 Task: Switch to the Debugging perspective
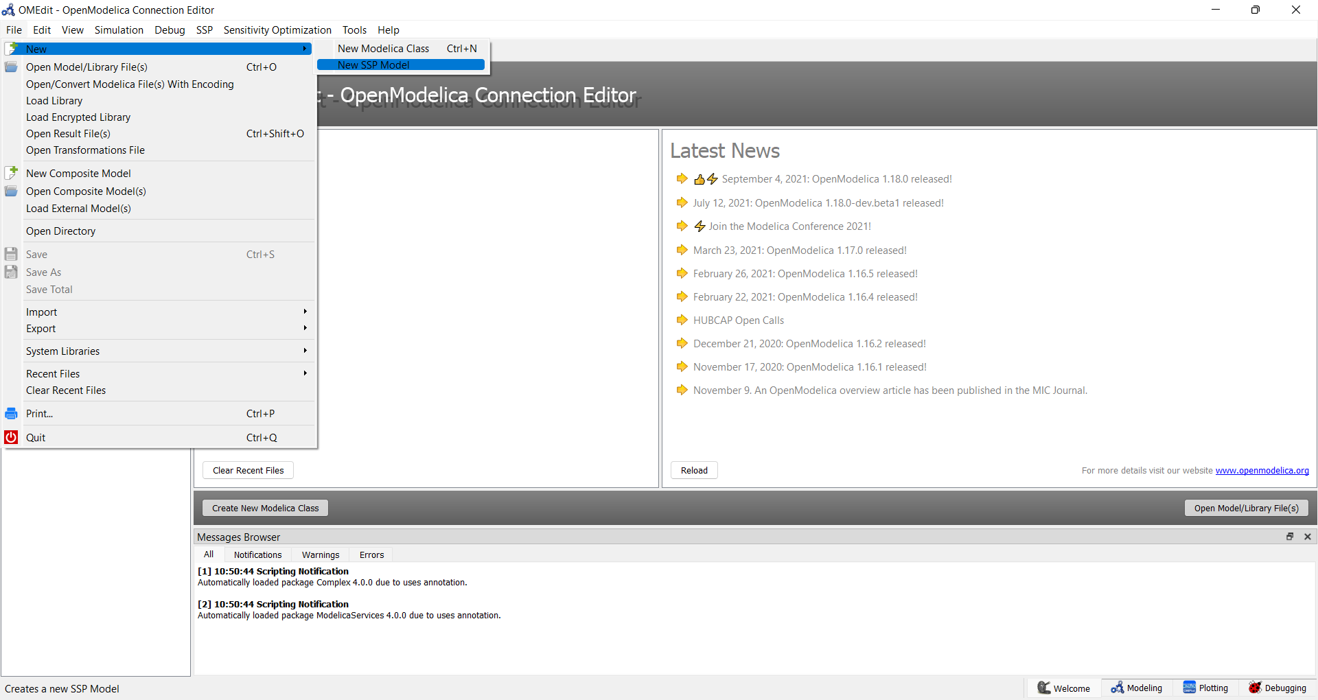pyautogui.click(x=1277, y=688)
